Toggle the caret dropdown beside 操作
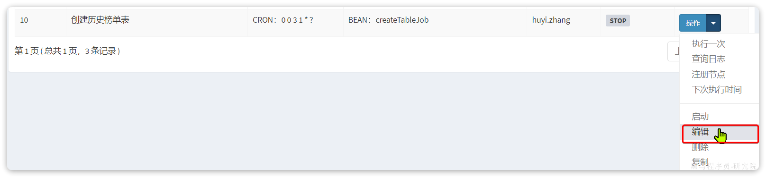The image size is (766, 178). 713,23
